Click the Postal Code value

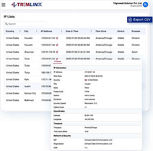click(87, 92)
